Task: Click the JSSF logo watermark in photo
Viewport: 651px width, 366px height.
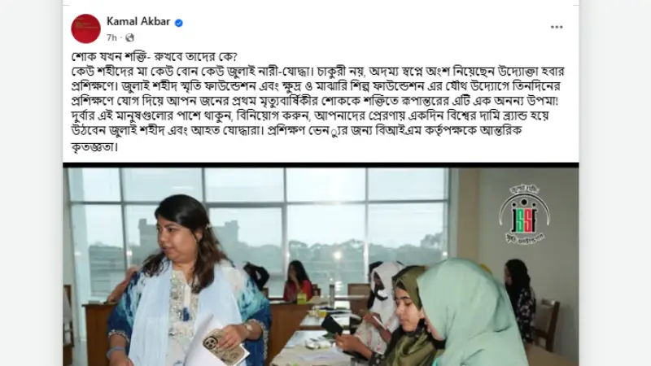Action: 524,215
